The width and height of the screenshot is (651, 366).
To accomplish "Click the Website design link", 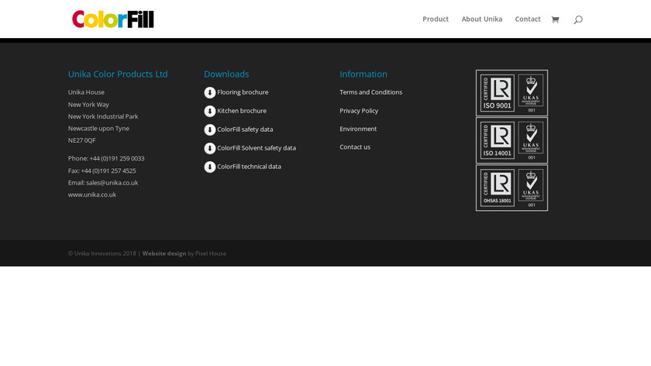I will [164, 254].
